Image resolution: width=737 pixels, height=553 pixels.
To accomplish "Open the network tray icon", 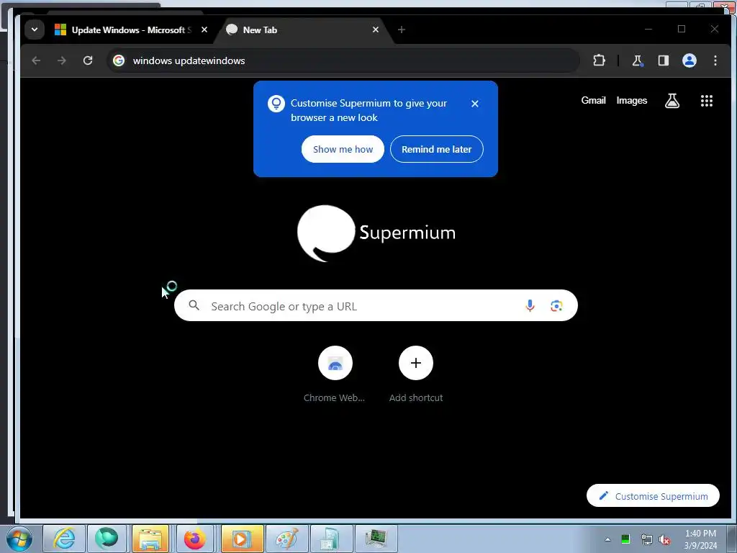I will click(646, 539).
